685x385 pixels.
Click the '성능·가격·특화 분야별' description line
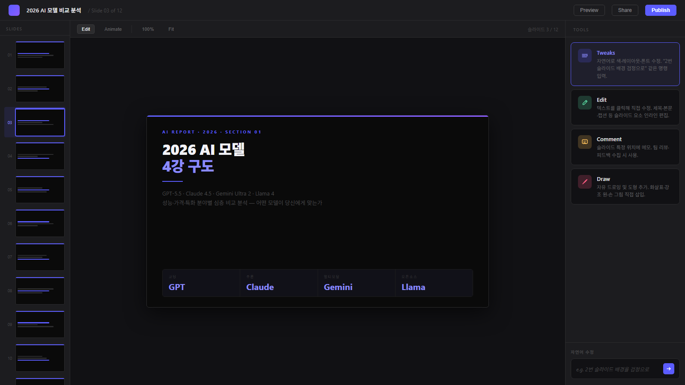pos(242,203)
